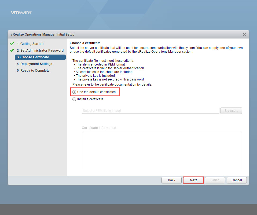Open the Set Administrator Password step
This screenshot has height=215, width=257.
[x=42, y=51]
